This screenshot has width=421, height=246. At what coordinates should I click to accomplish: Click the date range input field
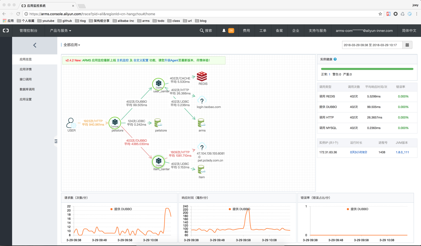click(372, 45)
